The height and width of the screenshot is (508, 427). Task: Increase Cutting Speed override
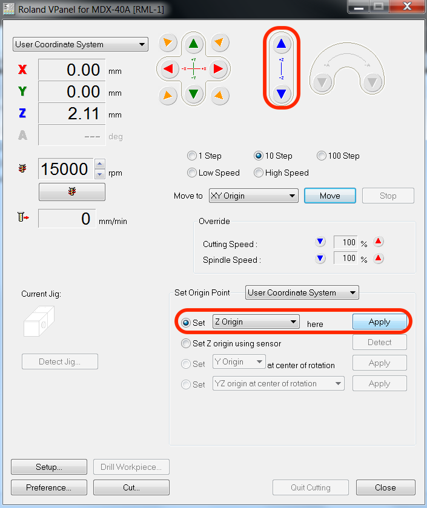[378, 242]
